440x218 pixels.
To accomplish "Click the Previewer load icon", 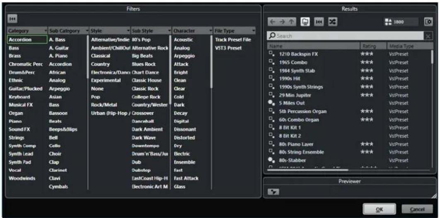I will [273, 191].
